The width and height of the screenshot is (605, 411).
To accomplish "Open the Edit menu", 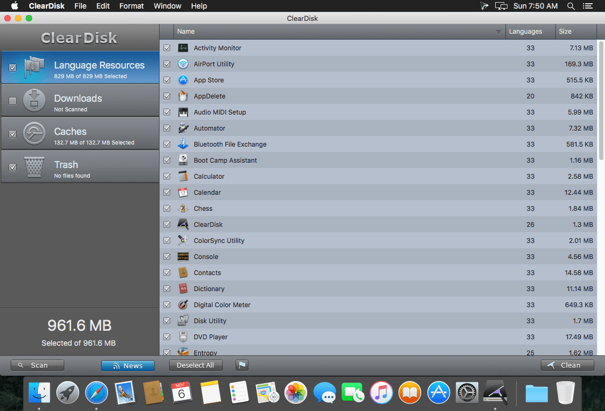I will pos(103,6).
